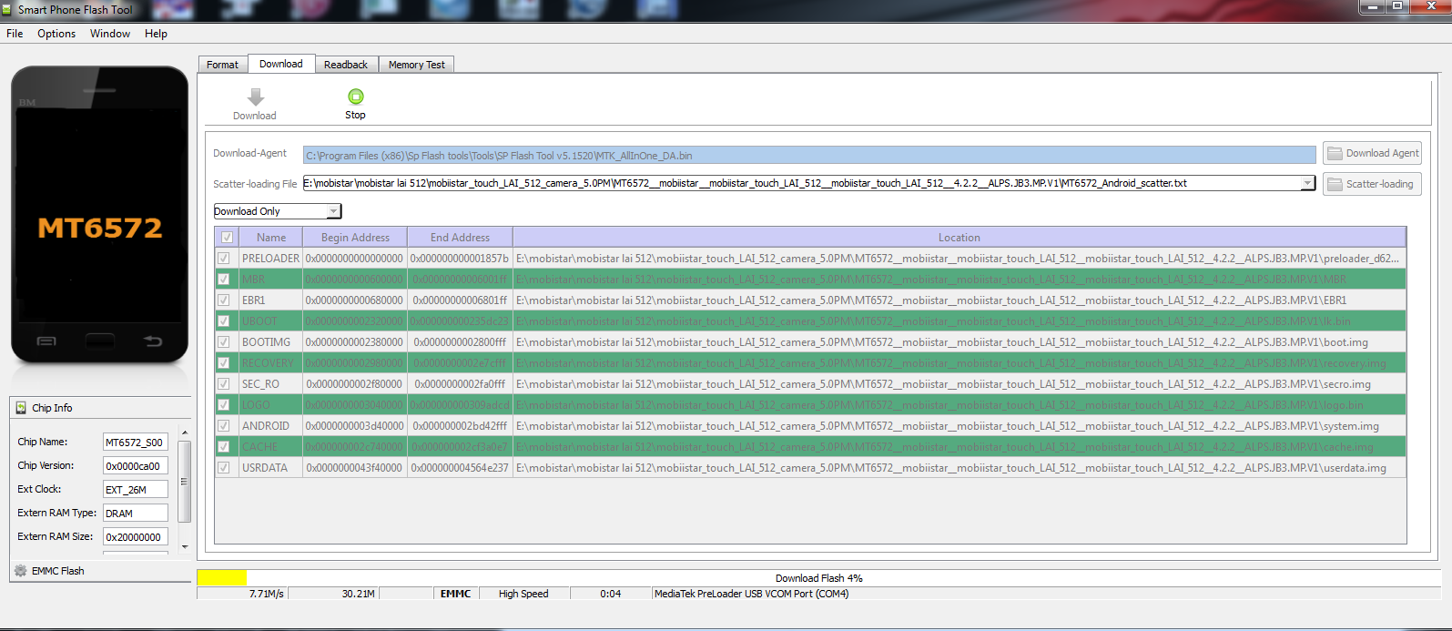
Task: Click the EMMC status bar entry
Action: click(x=456, y=594)
